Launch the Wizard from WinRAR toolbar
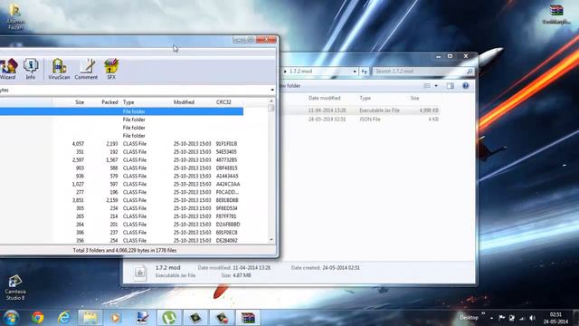The width and height of the screenshot is (579, 326). (8, 69)
